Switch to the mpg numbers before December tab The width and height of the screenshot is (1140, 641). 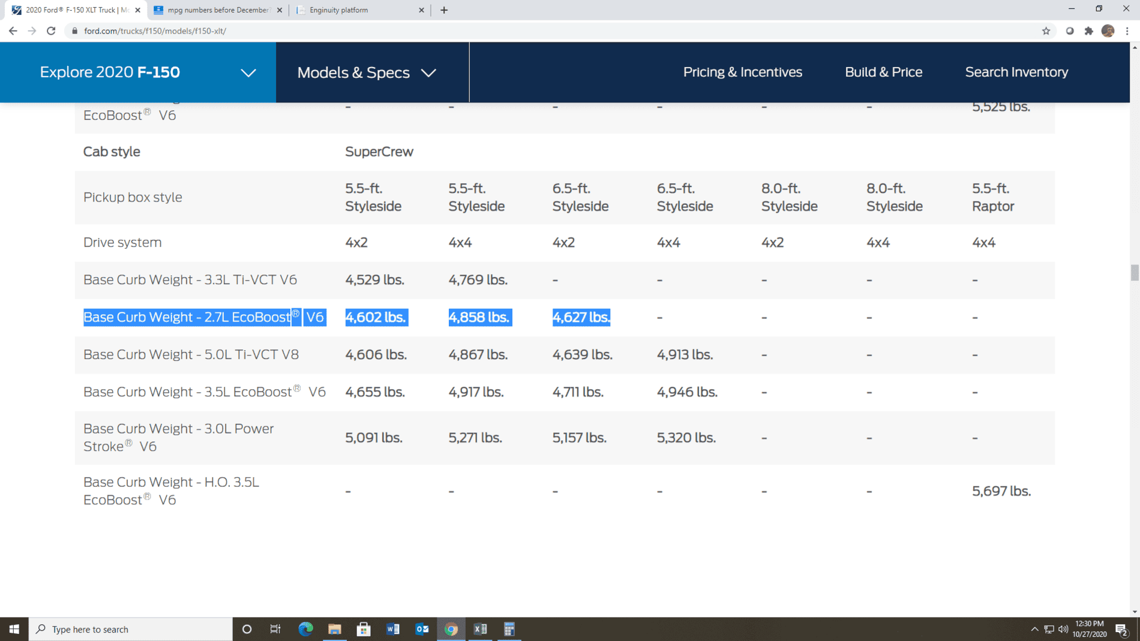click(218, 10)
